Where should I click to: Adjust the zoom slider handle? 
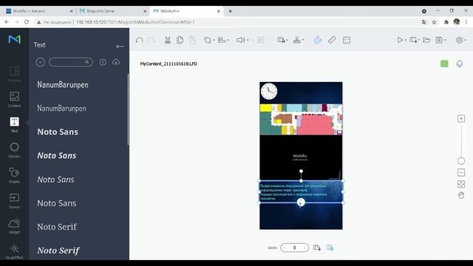(461, 161)
